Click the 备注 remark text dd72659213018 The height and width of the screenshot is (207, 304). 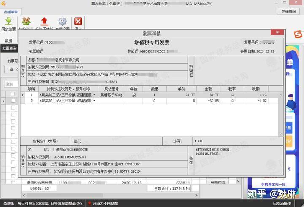pos(213,151)
